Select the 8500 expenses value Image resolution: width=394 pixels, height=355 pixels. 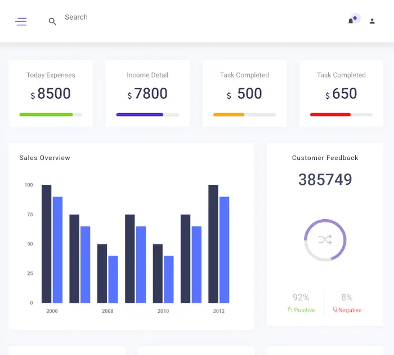pos(54,94)
